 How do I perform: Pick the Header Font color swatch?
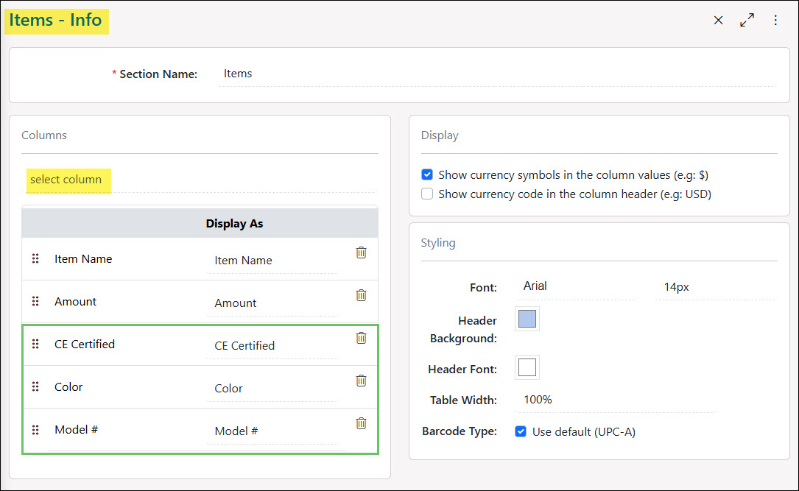coord(527,367)
